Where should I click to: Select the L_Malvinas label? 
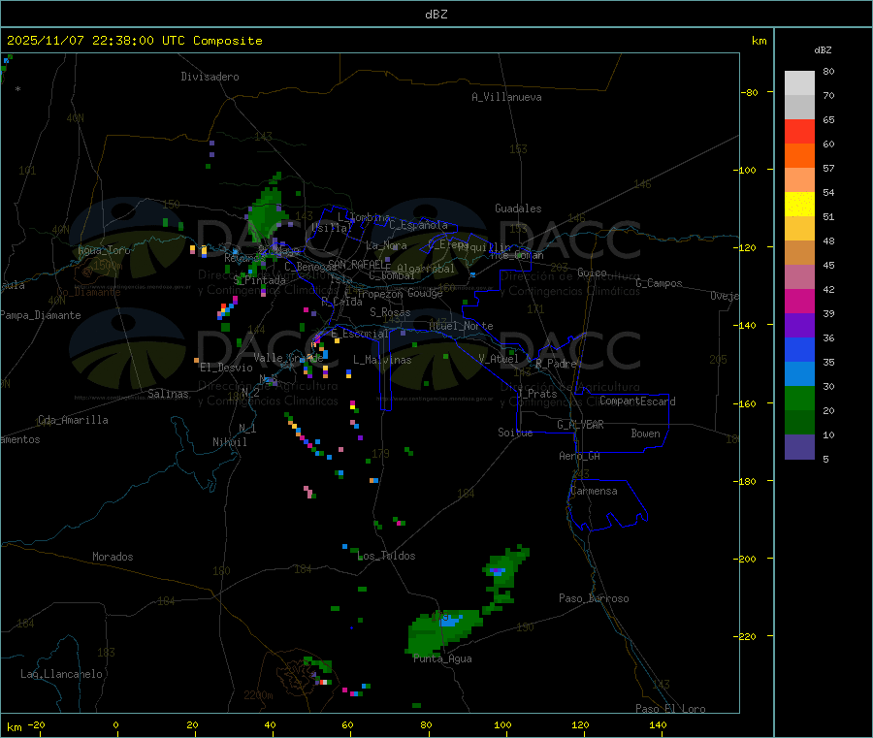pos(382,360)
